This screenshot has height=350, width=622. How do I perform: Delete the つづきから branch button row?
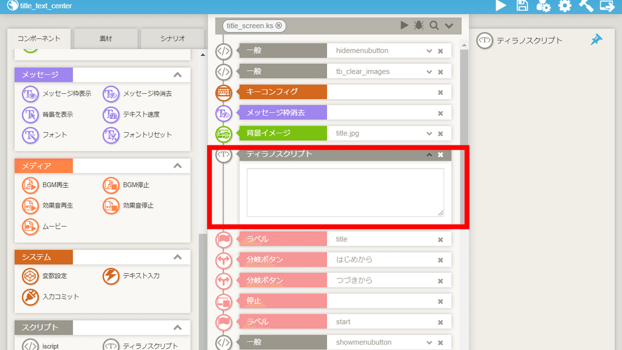(441, 281)
